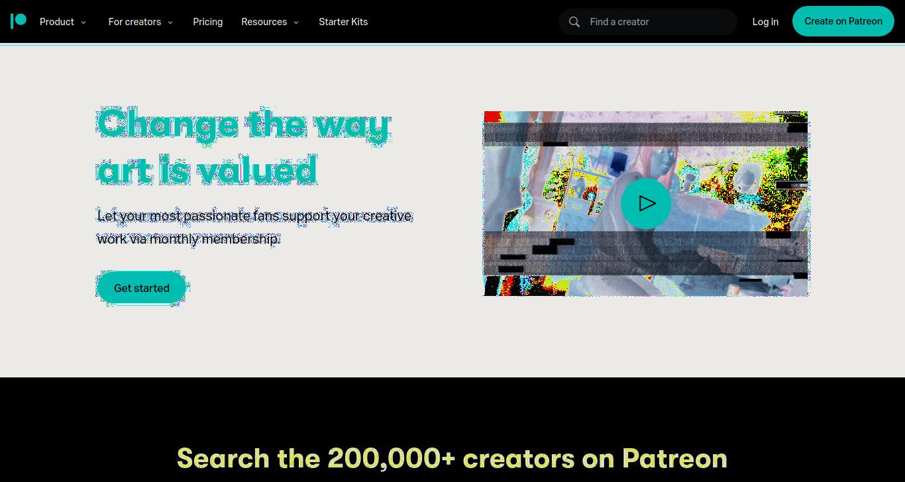Open the Starter Kits page
The height and width of the screenshot is (482, 905).
point(343,22)
